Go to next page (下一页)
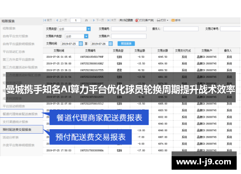Screen dimensions: 241x174 coord(98,20)
